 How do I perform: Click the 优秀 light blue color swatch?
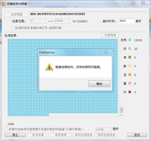coord(130,40)
